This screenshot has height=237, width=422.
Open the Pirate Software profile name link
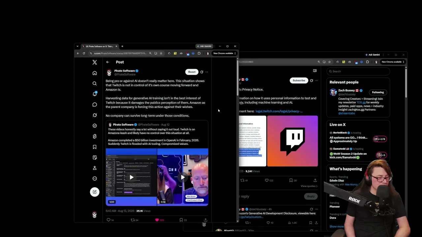click(x=124, y=71)
